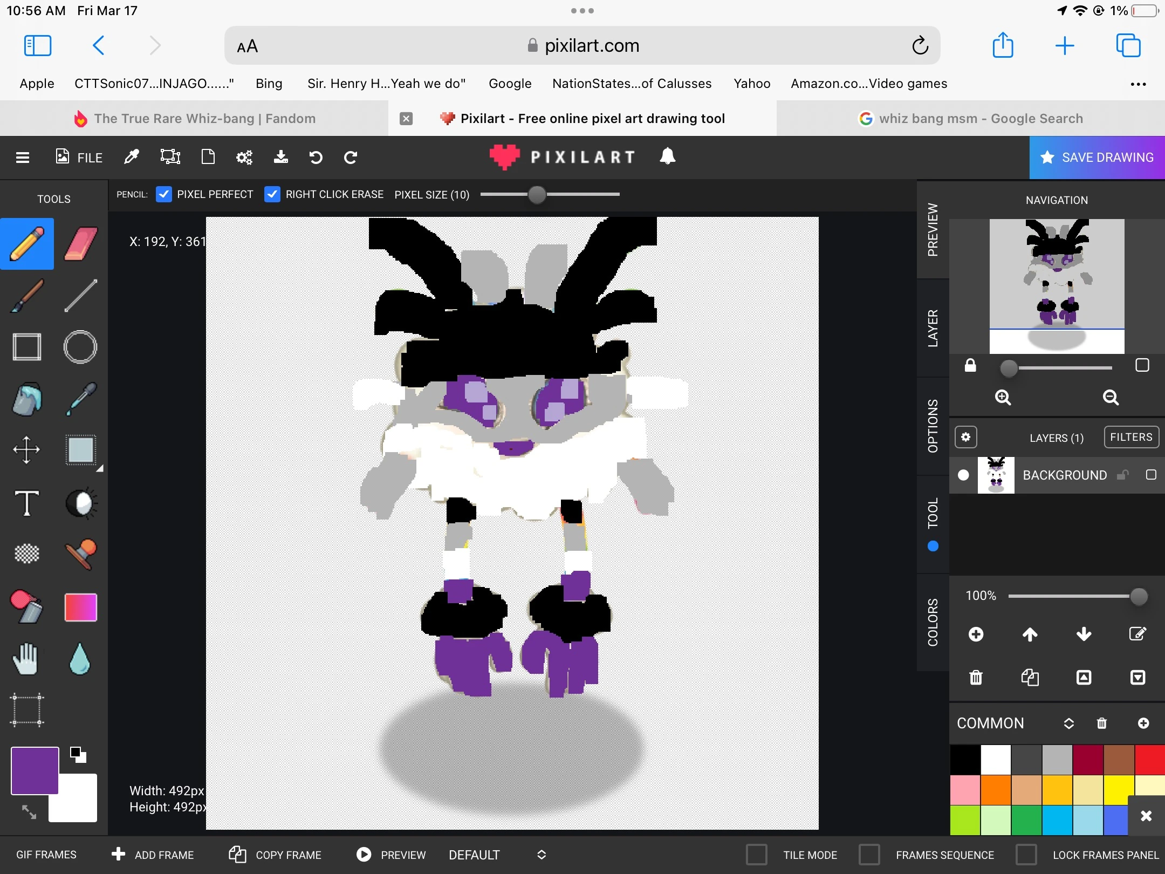Pick the red swatch in palette
The width and height of the screenshot is (1165, 874).
(x=1149, y=760)
